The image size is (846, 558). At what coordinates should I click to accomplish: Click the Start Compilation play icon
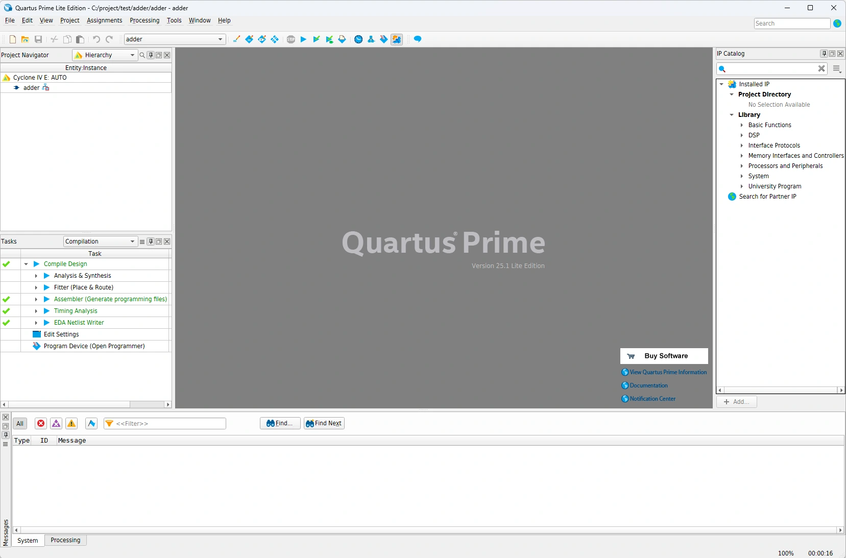pos(303,39)
